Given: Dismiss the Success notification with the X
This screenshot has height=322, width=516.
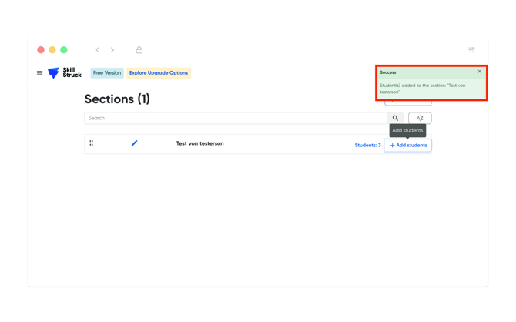Looking at the screenshot, I should [x=480, y=72].
